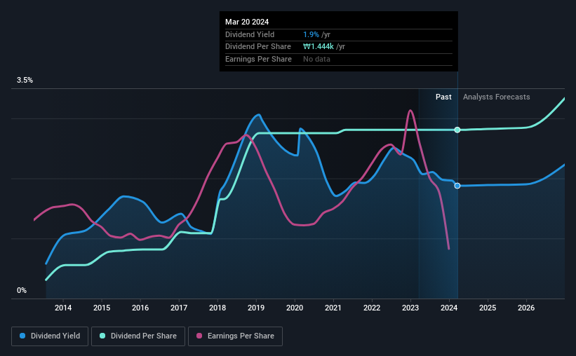The width and height of the screenshot is (576, 356).
Task: Toggle the Dividend Per Share legend button
Action: [138, 336]
